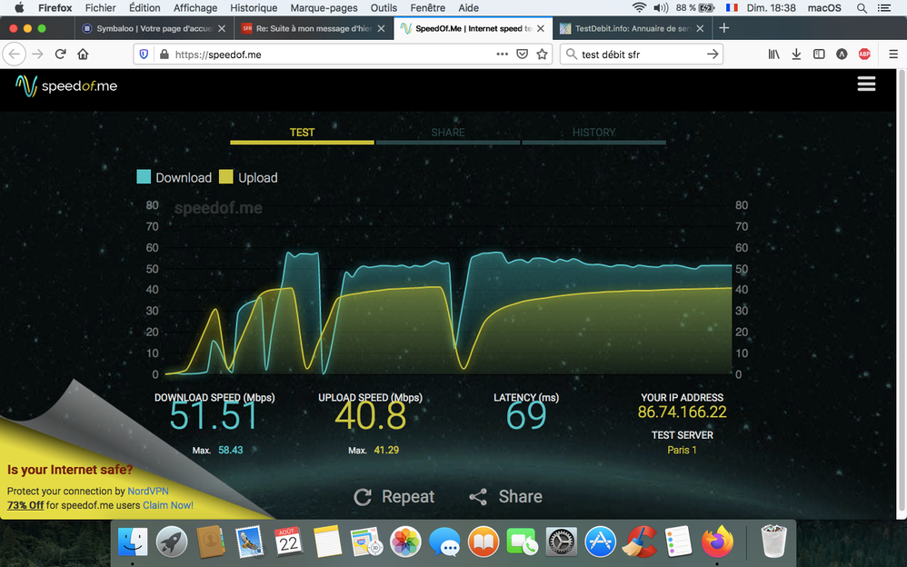Toggle the Upload series in chart legend

click(x=248, y=178)
